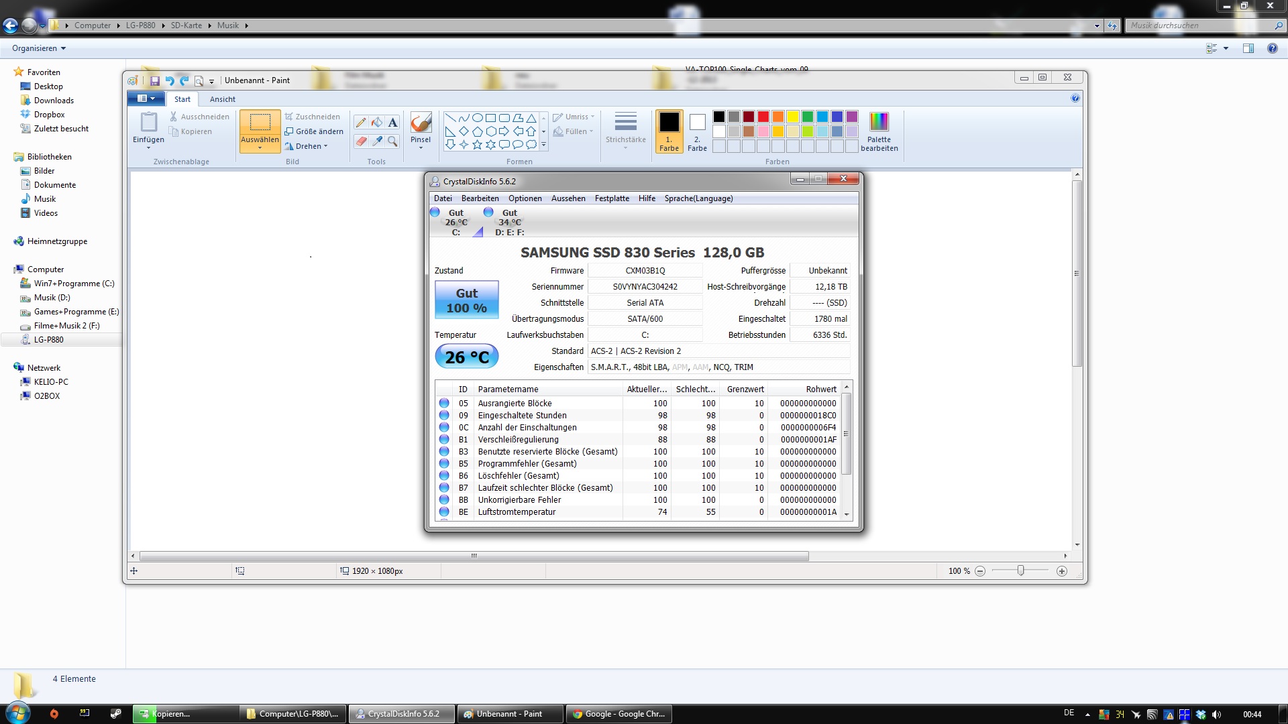Select the Gut 34 °C drive D: E: F: status
Image resolution: width=1288 pixels, height=724 pixels.
[x=510, y=222]
